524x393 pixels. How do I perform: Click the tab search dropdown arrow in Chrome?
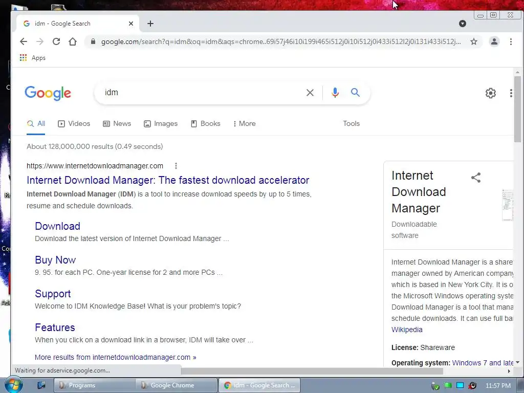(463, 24)
